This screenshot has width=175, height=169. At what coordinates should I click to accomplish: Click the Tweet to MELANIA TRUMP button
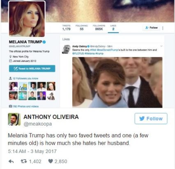32,69
